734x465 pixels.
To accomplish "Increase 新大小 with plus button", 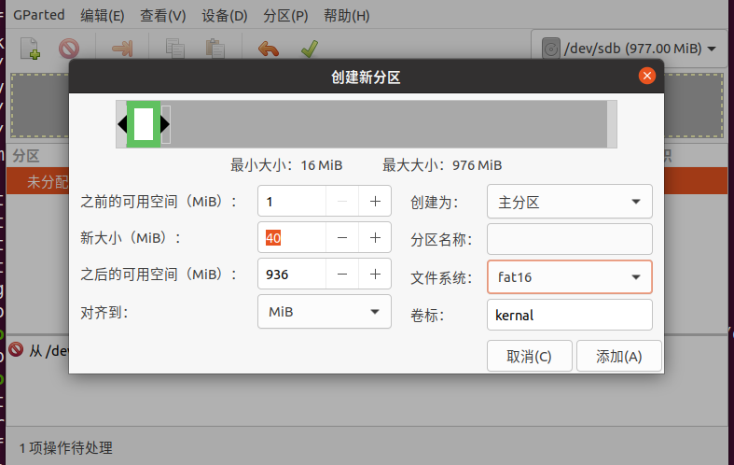I will point(375,238).
